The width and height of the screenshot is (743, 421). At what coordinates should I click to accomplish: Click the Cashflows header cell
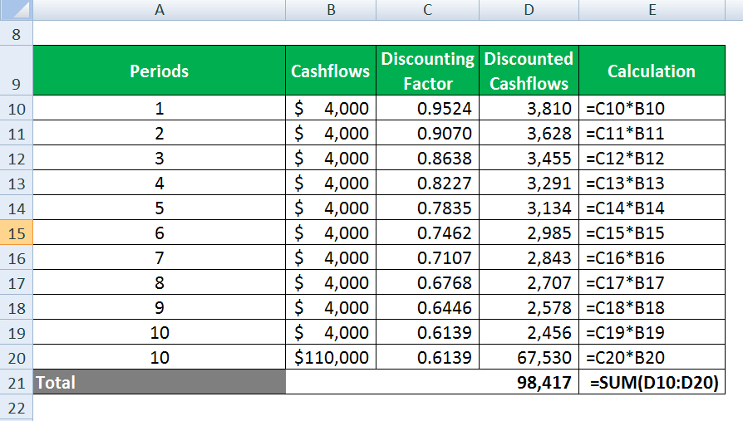tap(331, 71)
